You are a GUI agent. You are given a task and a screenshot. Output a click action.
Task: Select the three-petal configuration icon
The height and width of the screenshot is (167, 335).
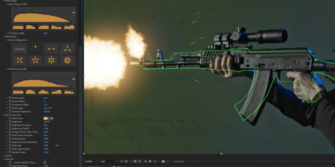[67, 49]
